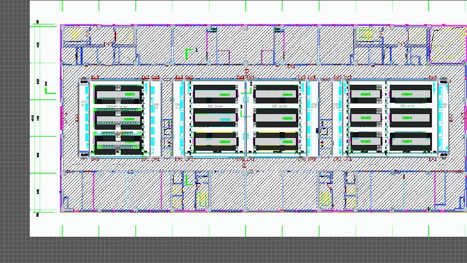Click the top rack row in fourth hall
The image size is (467, 263).
[367, 94]
